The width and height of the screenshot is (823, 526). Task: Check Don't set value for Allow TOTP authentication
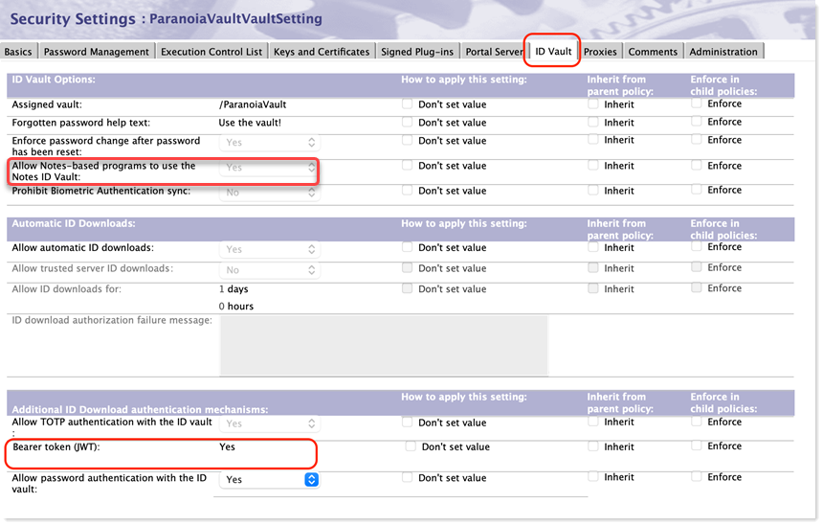click(407, 422)
